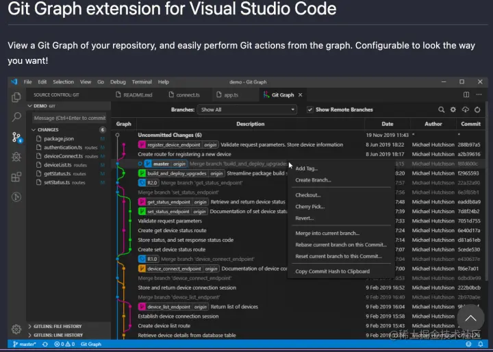Click the notifications bell in status bar
The height and width of the screenshot is (352, 493).
[x=481, y=344]
